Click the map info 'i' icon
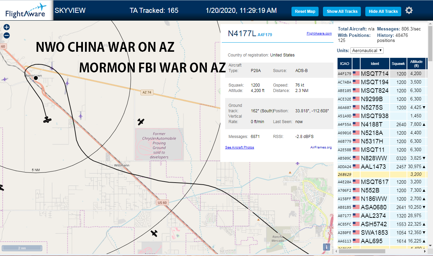The width and height of the screenshot is (433, 256). (326, 247)
